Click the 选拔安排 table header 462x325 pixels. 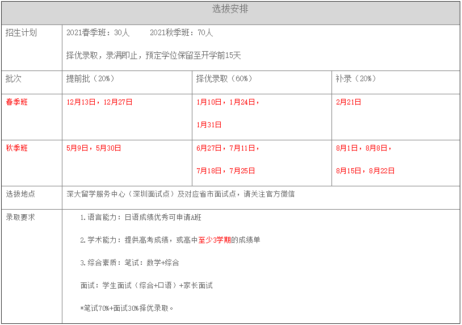(230, 10)
